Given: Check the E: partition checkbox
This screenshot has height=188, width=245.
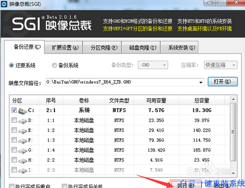Looking at the screenshot, I should pyautogui.click(x=14, y=130).
